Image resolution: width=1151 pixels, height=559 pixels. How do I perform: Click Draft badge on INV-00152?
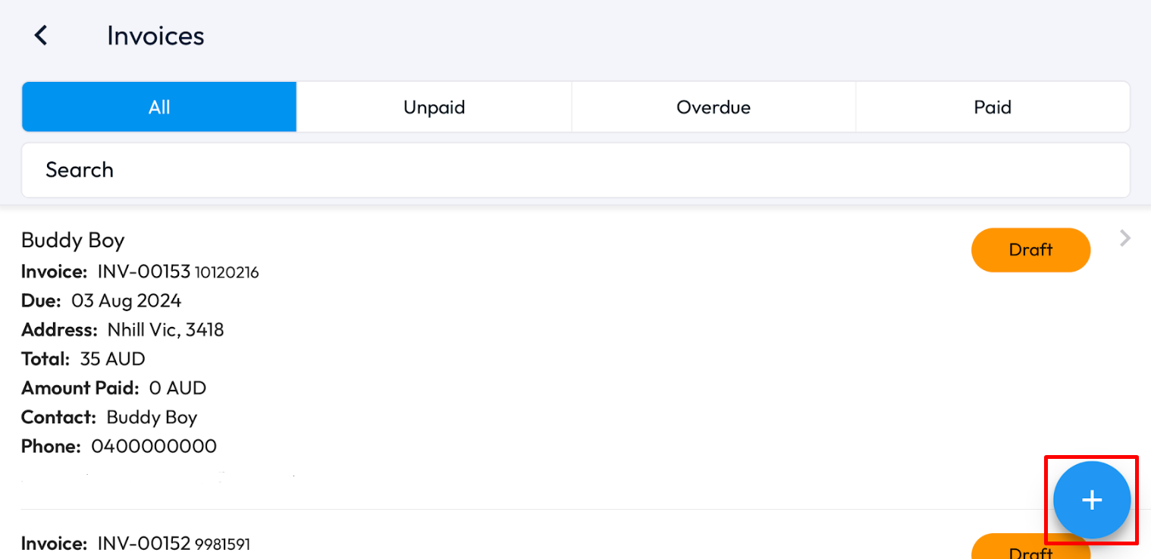click(1030, 548)
